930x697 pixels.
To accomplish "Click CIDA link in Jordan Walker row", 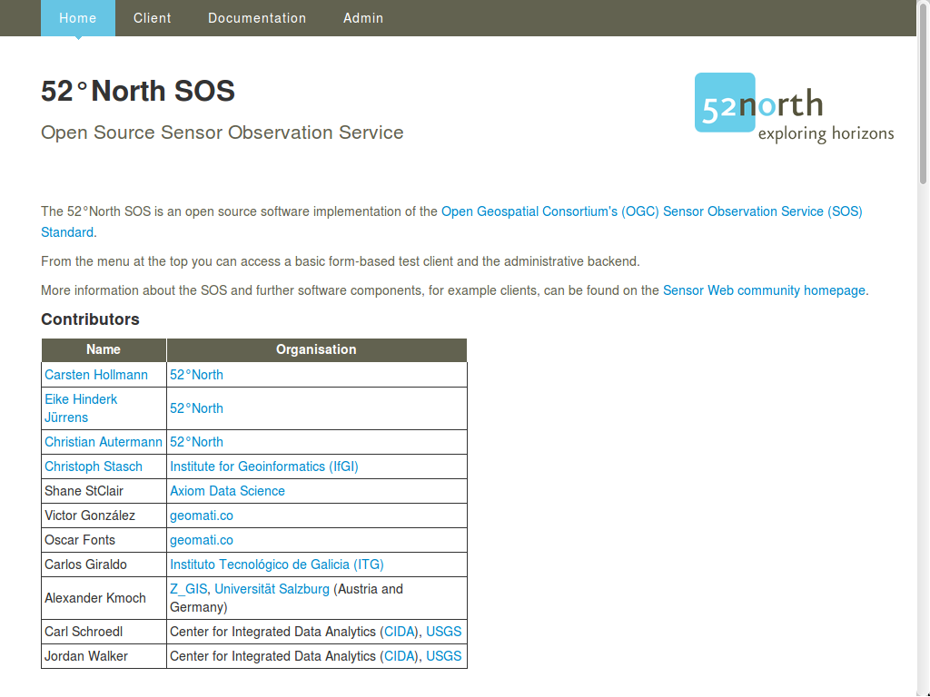I will click(400, 656).
